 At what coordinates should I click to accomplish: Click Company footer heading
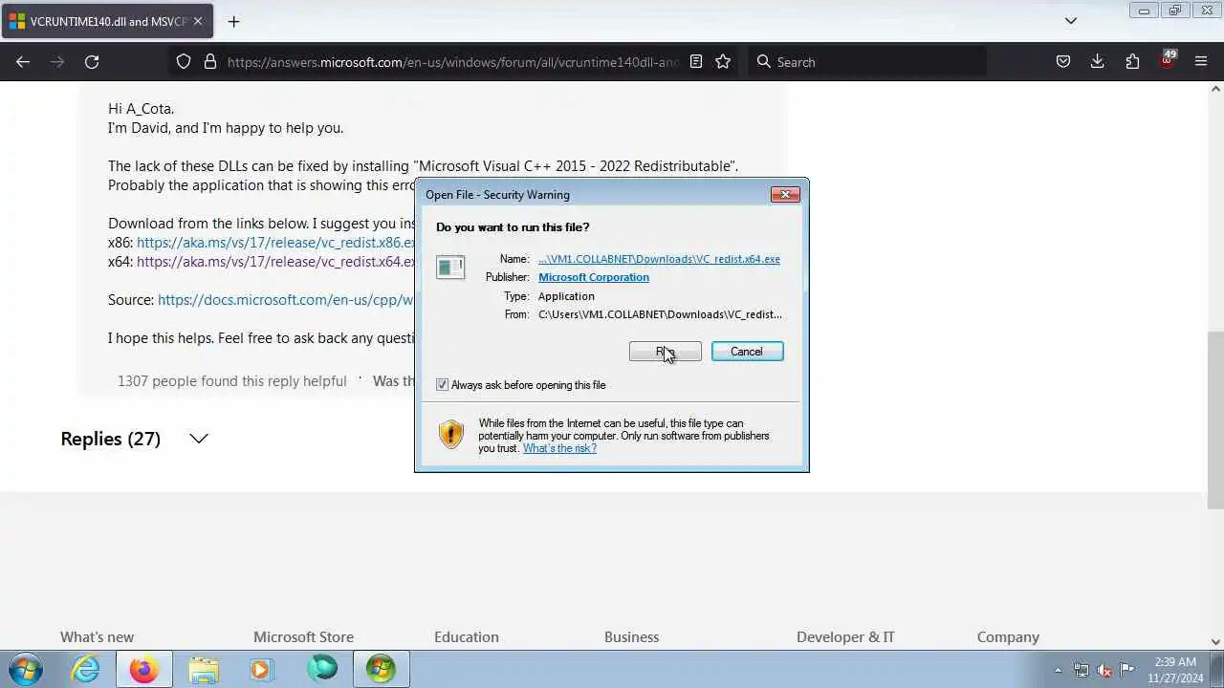tap(1008, 637)
